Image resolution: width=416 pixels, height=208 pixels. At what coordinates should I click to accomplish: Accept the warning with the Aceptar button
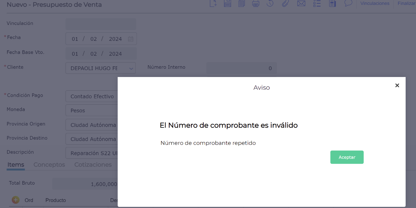pyautogui.click(x=347, y=157)
